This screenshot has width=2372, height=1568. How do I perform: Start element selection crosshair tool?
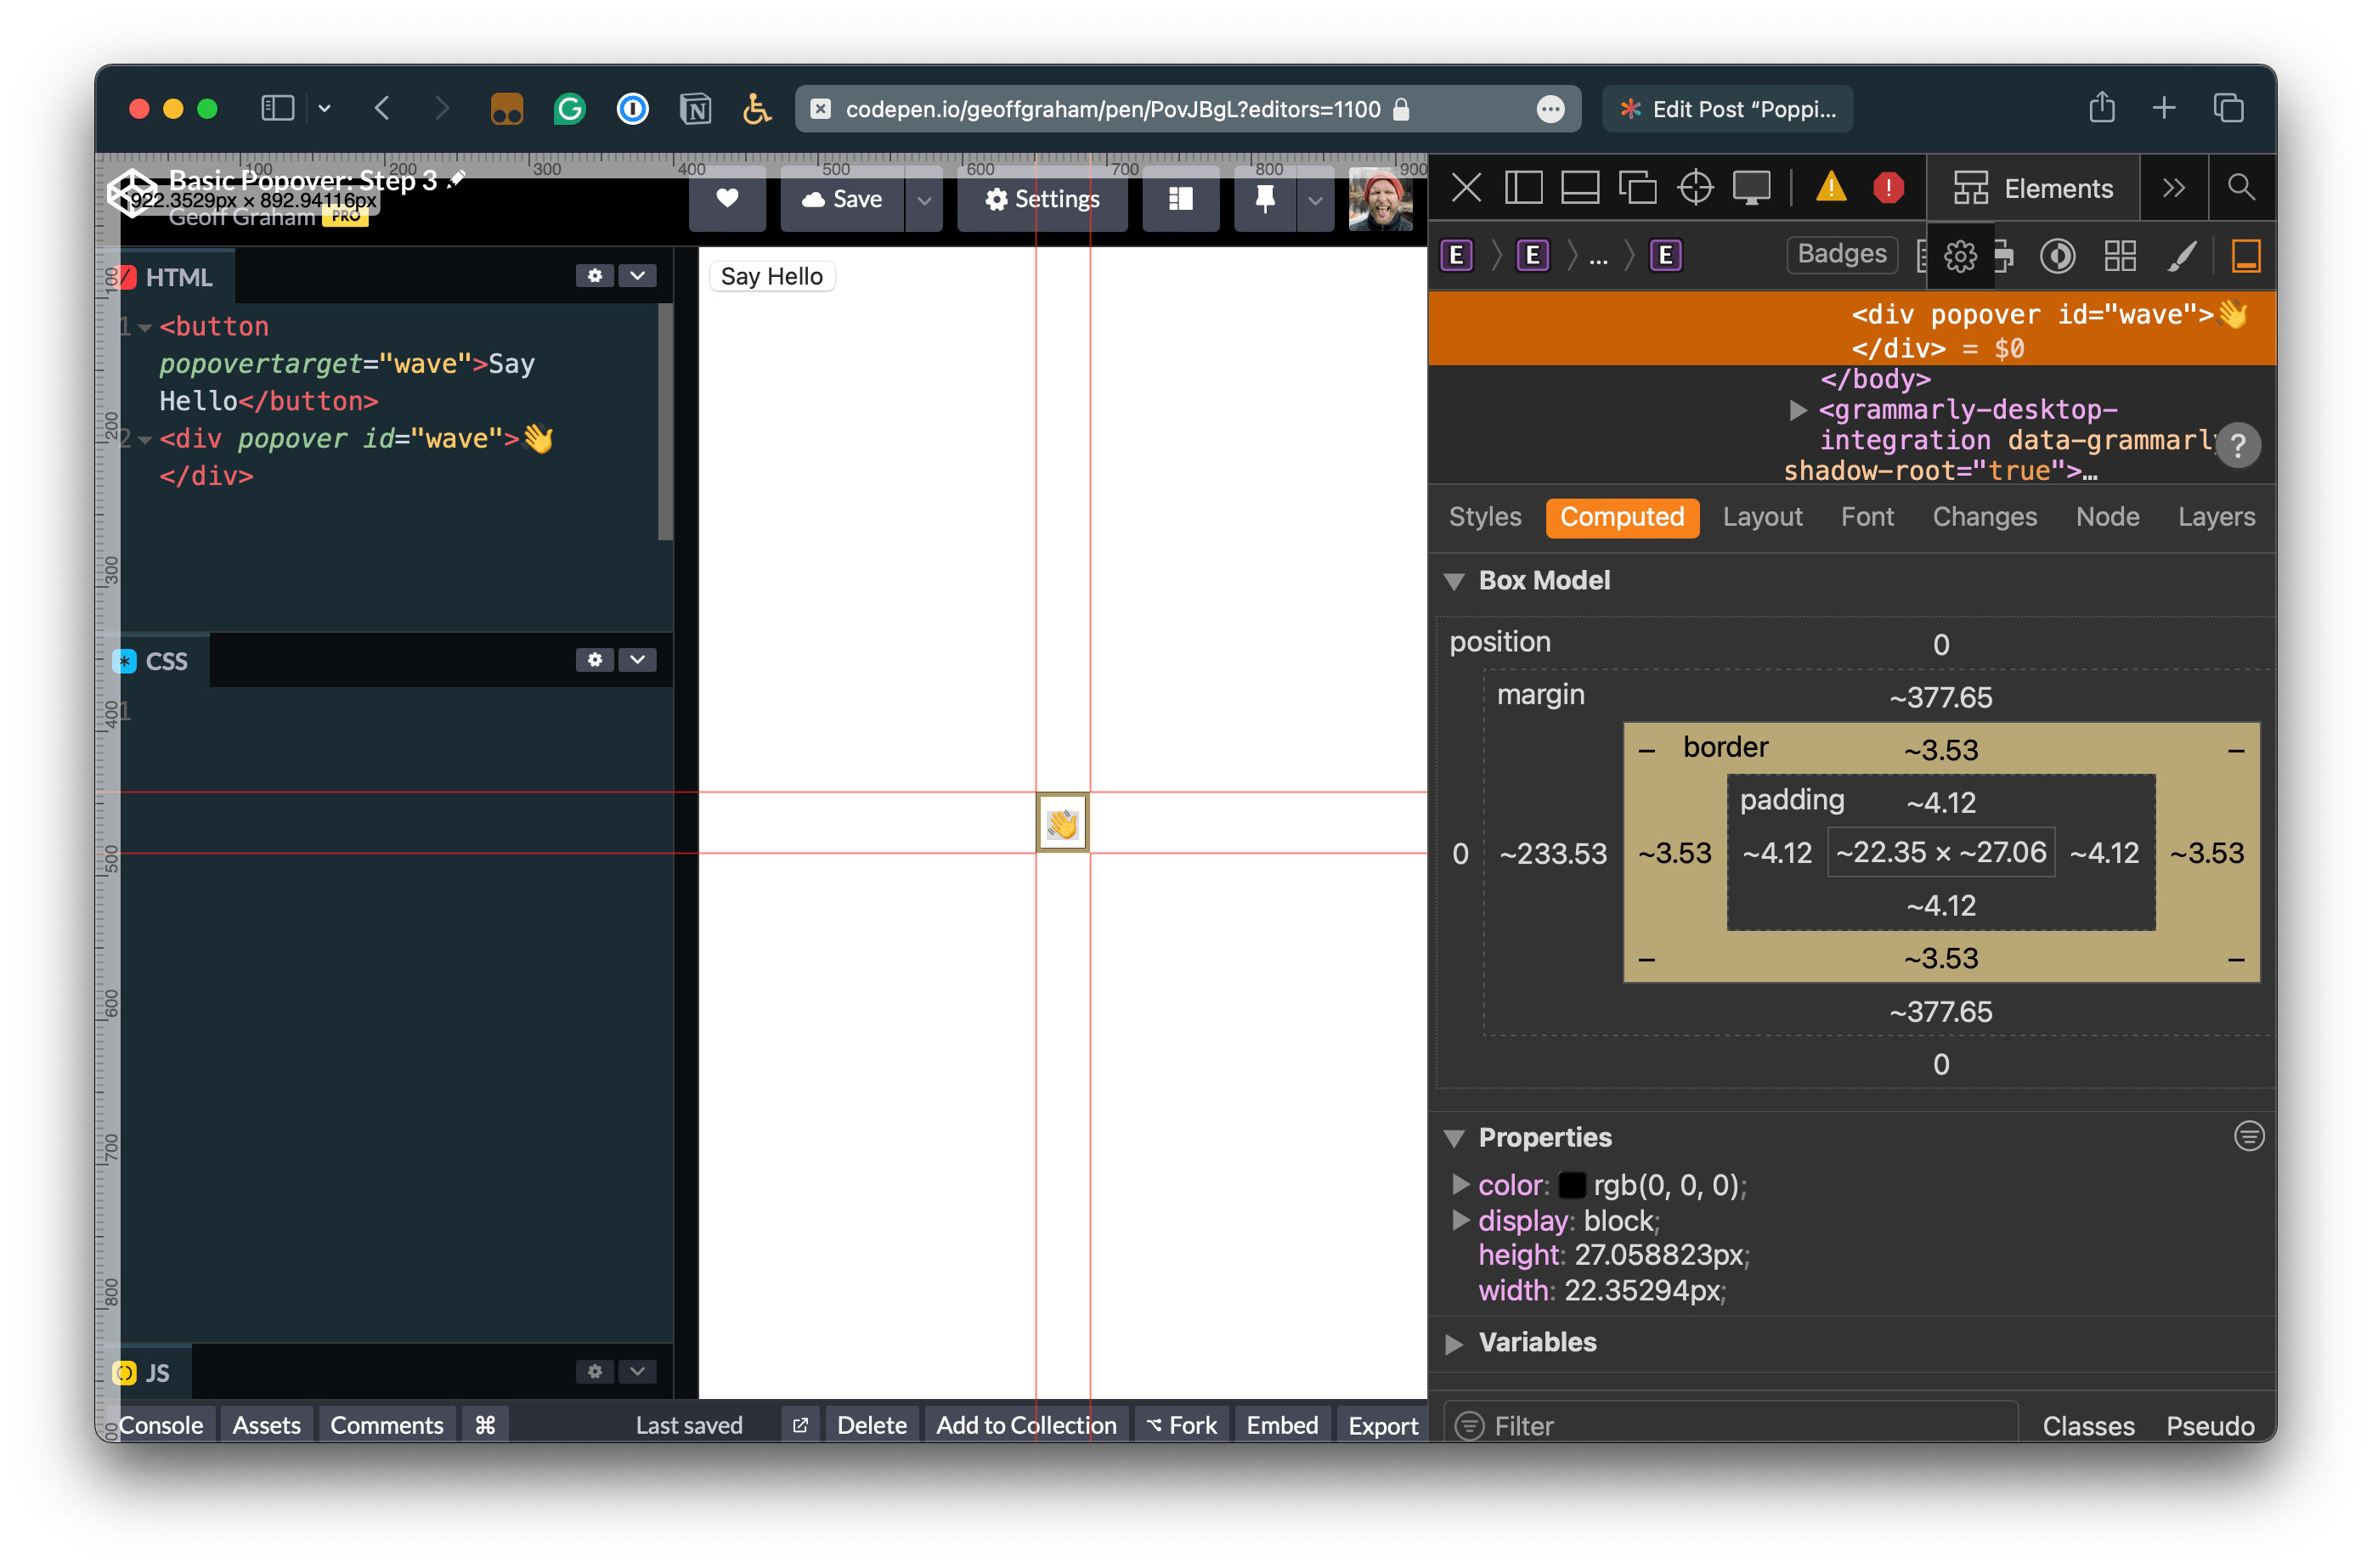(x=1694, y=187)
